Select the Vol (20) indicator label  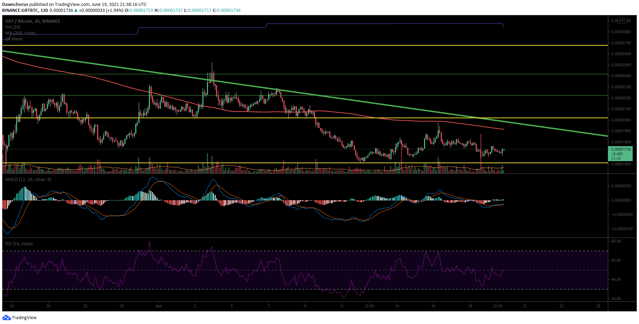pyautogui.click(x=13, y=27)
